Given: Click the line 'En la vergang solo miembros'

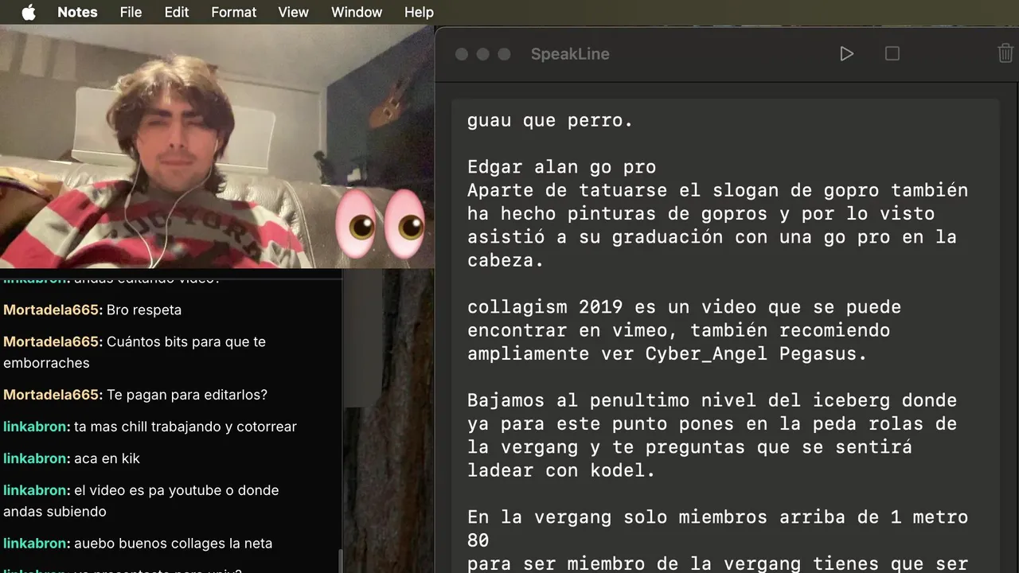Looking at the screenshot, I should (717, 517).
